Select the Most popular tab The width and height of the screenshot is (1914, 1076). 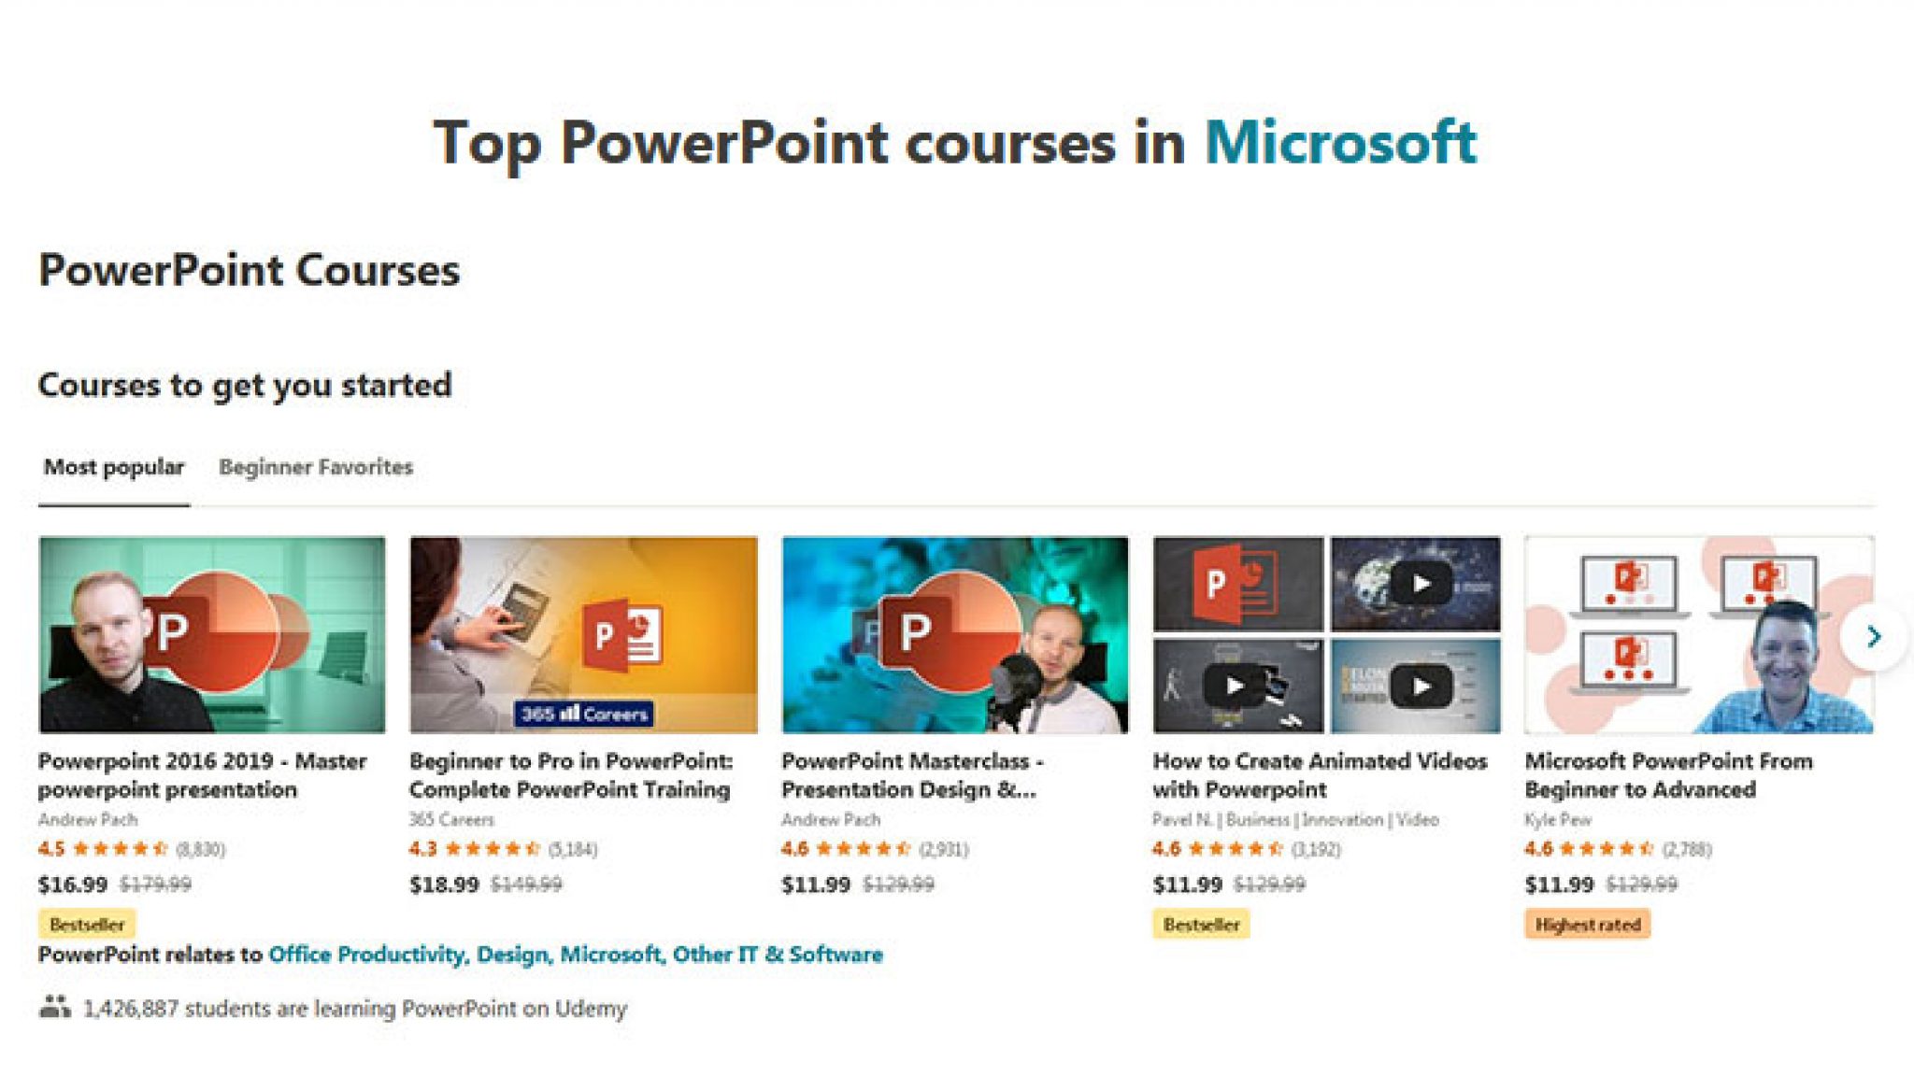(114, 467)
